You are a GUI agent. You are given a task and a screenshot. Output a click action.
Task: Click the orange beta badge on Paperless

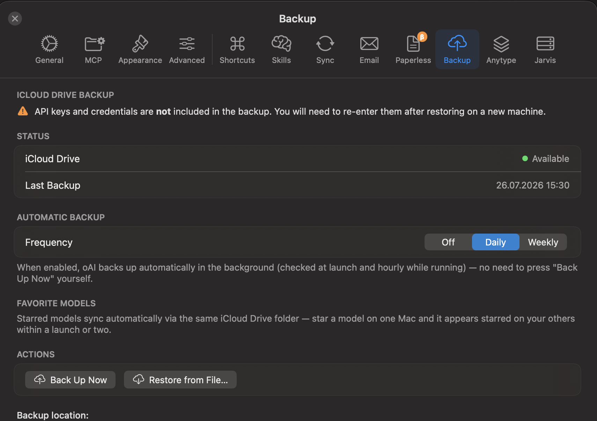tap(422, 37)
